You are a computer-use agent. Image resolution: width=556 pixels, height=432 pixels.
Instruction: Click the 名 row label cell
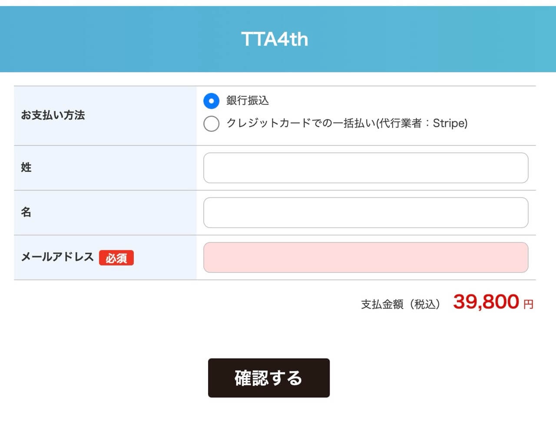tap(26, 212)
